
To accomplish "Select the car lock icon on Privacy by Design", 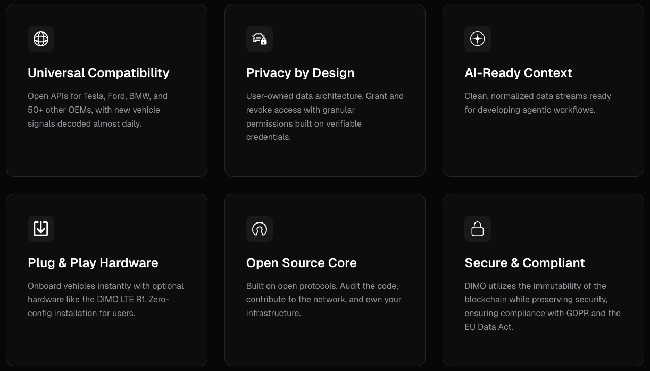I will point(259,38).
